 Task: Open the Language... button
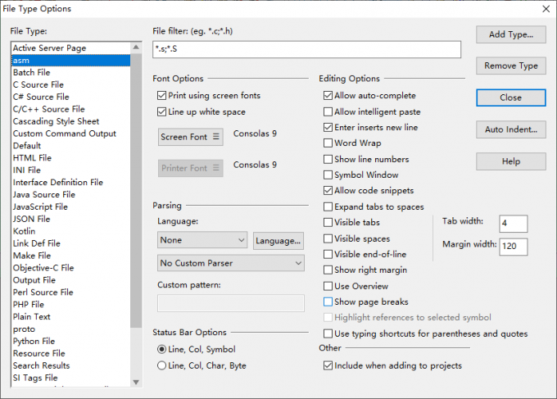click(278, 241)
